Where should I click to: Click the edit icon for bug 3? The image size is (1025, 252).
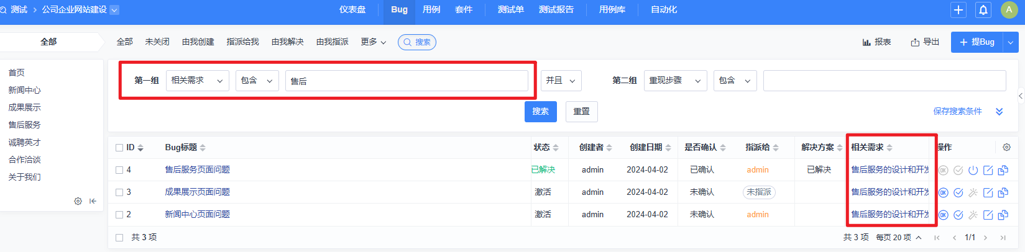click(x=988, y=192)
